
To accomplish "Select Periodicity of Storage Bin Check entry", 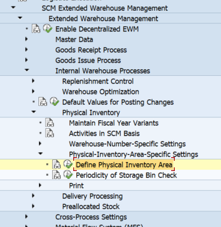I will click(x=126, y=175).
